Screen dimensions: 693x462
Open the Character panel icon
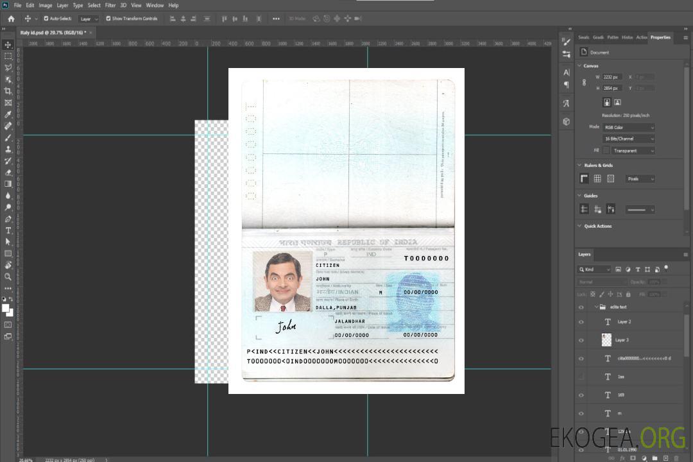click(567, 73)
